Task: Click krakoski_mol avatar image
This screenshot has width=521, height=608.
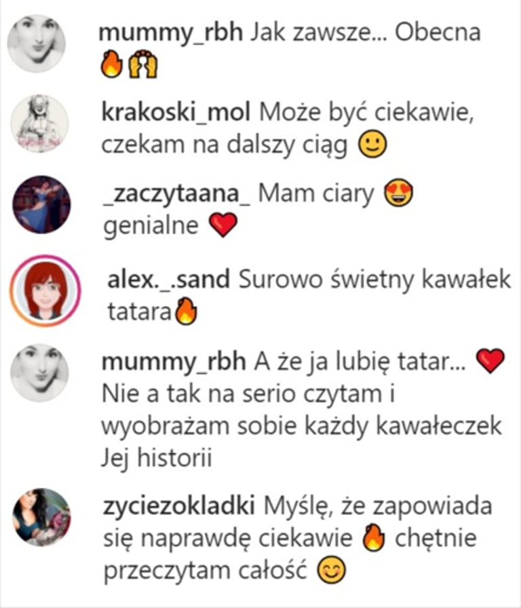Action: pos(39,123)
